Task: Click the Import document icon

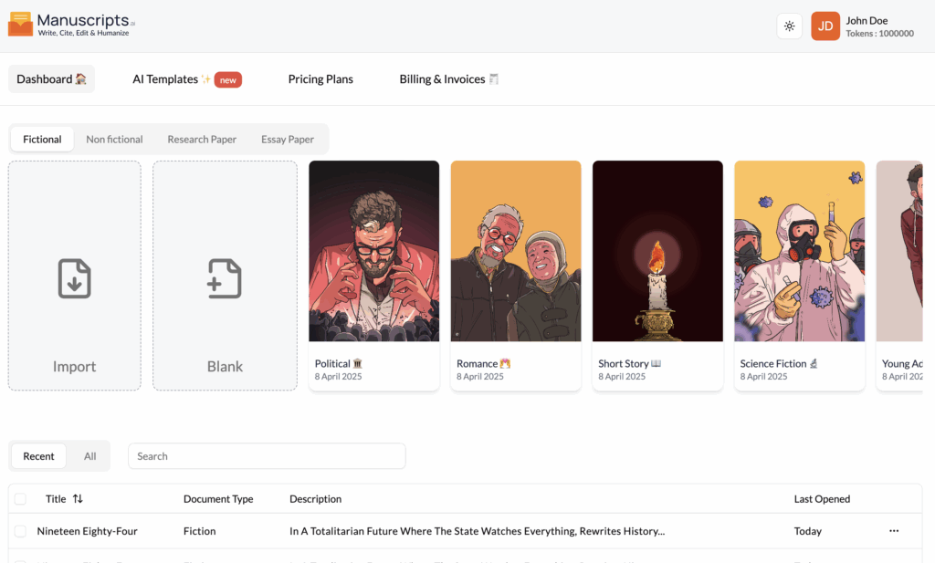Action: coord(75,278)
